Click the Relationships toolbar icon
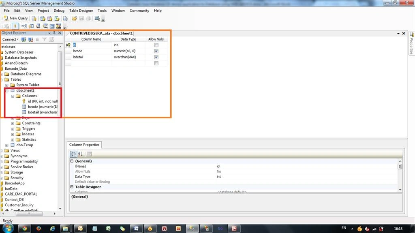Image resolution: width=415 pixels, height=233 pixels. click(24, 26)
